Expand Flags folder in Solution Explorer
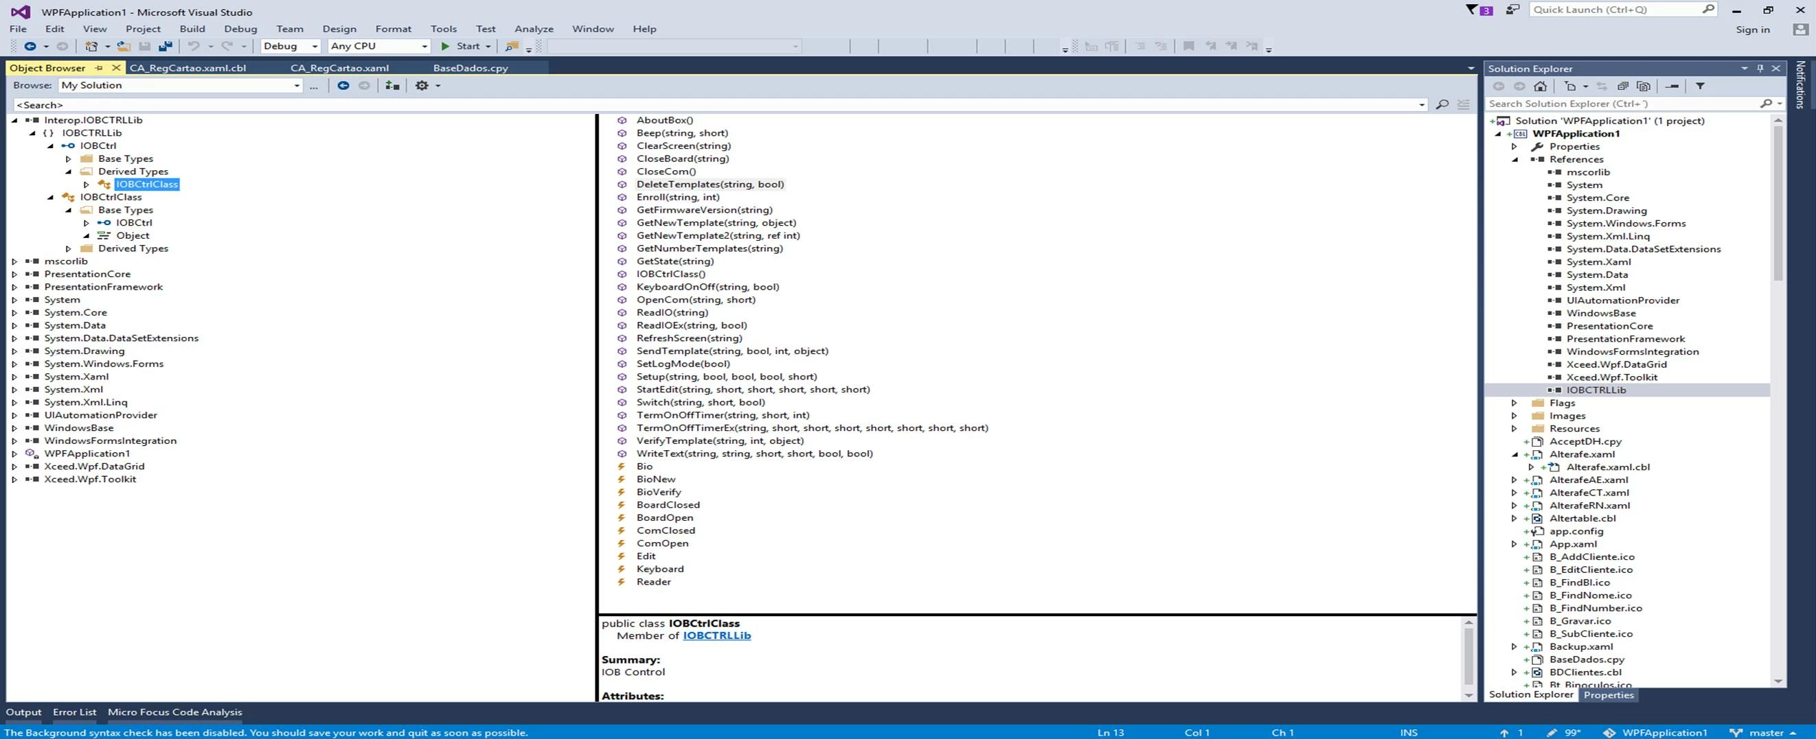 (x=1514, y=403)
